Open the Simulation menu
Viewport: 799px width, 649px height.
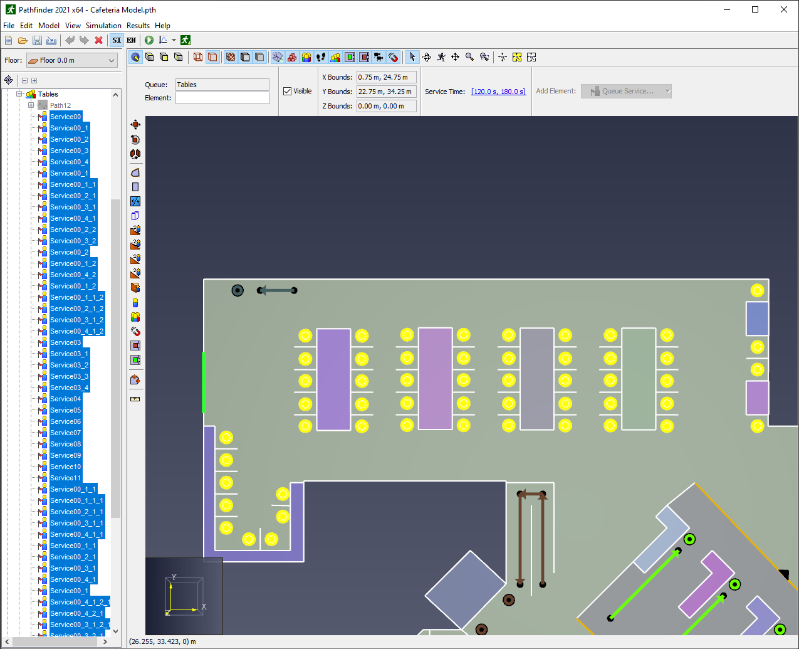click(x=103, y=26)
